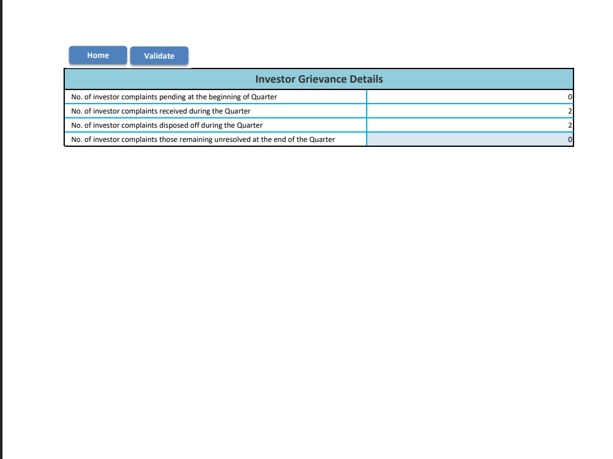
Task: Click value field for complaints pending at beginning
Action: pyautogui.click(x=470, y=97)
